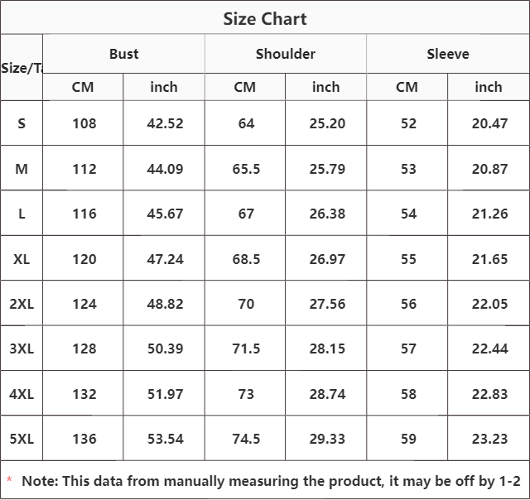Viewport: 530px width, 500px height.
Task: Click the 5XL size row label
Action: (22, 439)
